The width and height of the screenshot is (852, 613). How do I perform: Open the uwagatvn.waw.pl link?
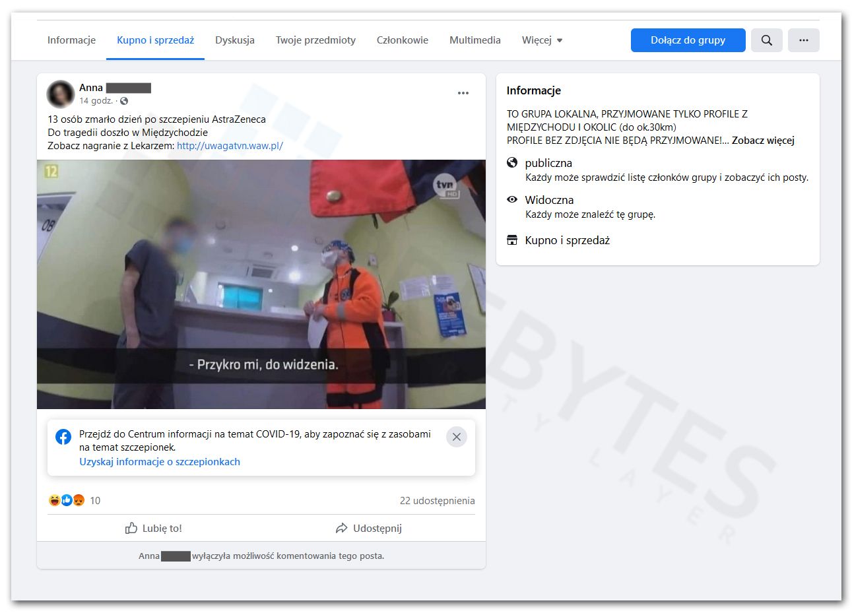230,146
